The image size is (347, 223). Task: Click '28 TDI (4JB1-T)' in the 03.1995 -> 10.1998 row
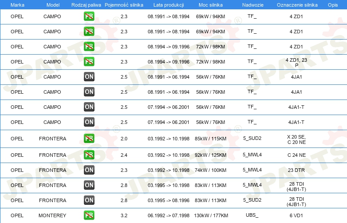pyautogui.click(x=296, y=187)
